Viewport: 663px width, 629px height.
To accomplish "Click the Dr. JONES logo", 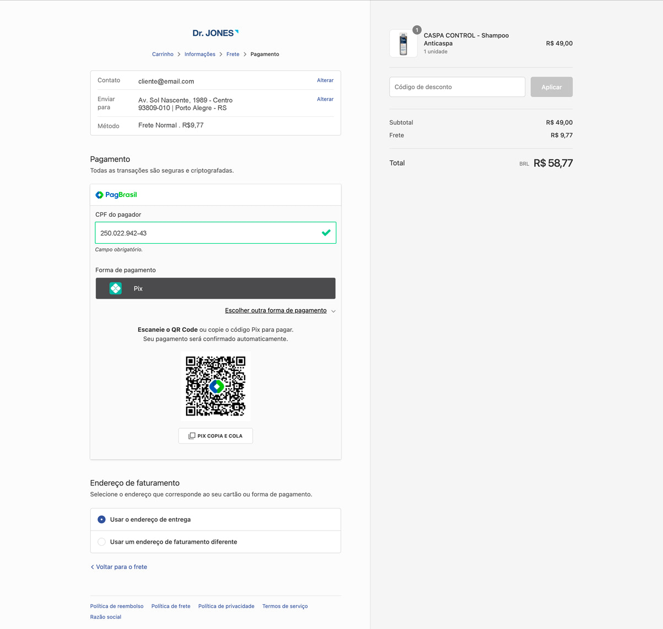I will tap(215, 33).
